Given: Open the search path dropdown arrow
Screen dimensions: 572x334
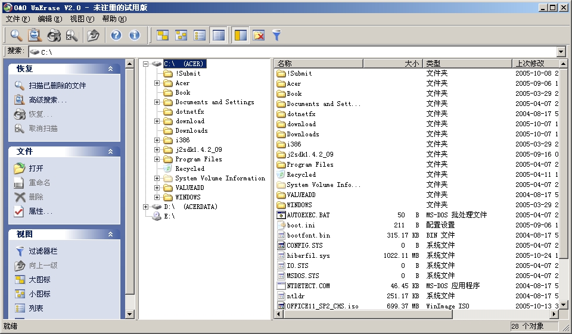Looking at the screenshot, I should (561, 52).
